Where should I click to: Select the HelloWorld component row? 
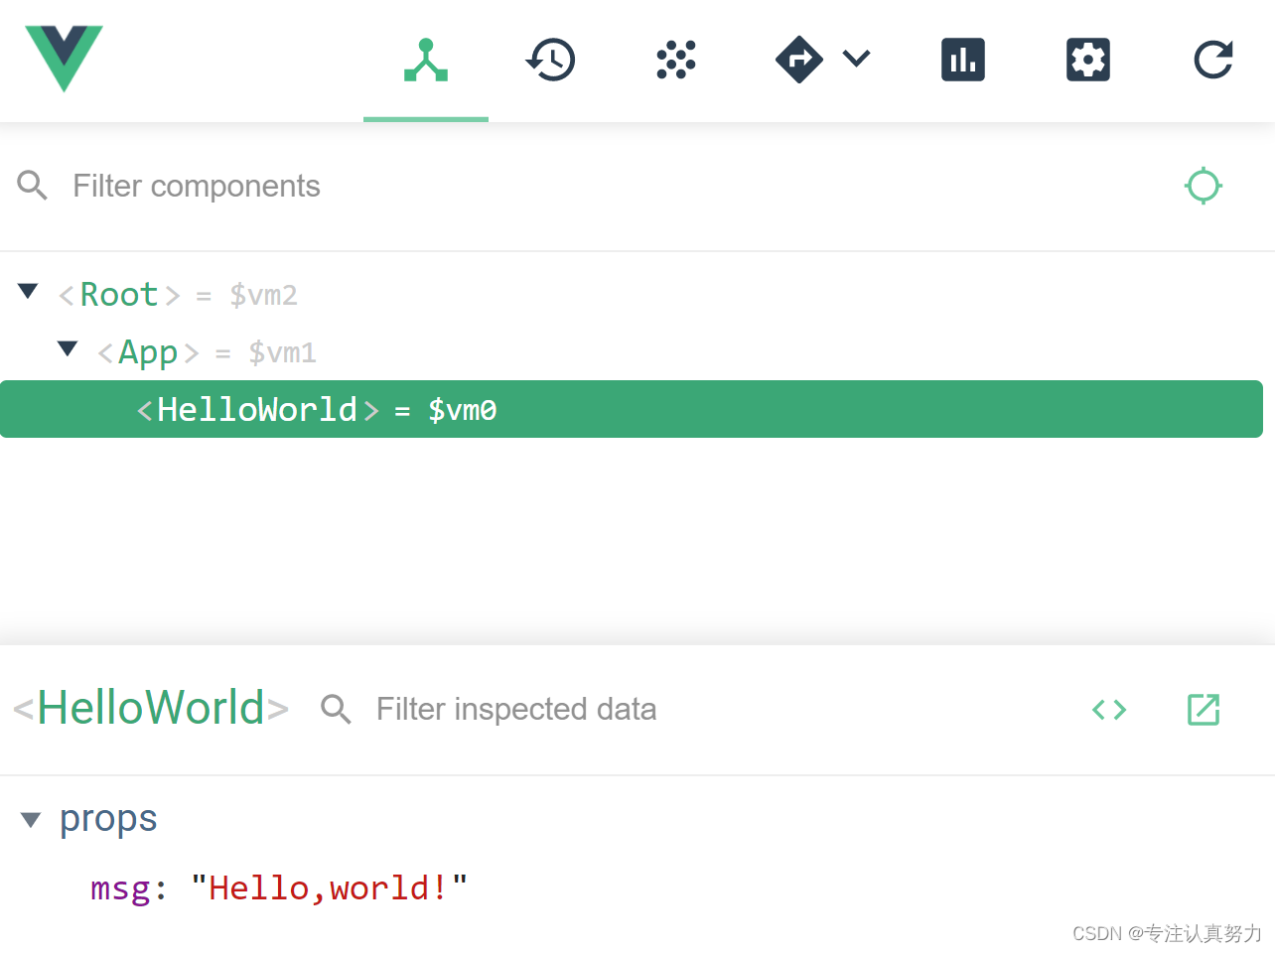point(632,409)
